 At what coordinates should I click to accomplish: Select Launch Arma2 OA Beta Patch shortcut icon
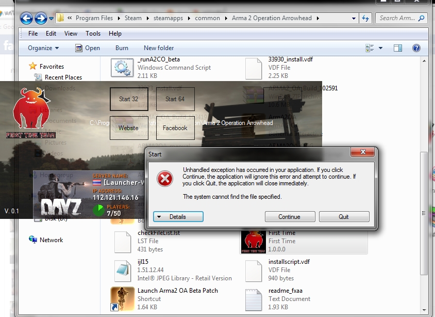click(122, 299)
